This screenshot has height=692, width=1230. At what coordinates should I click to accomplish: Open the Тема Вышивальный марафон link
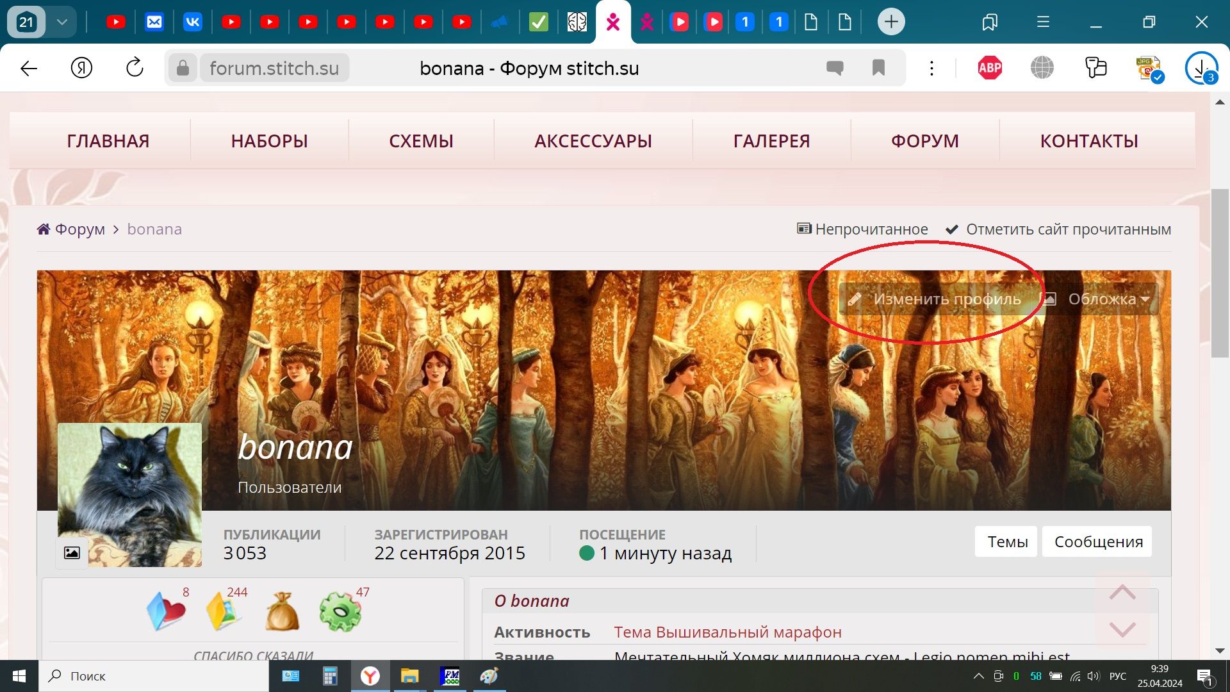click(x=728, y=632)
